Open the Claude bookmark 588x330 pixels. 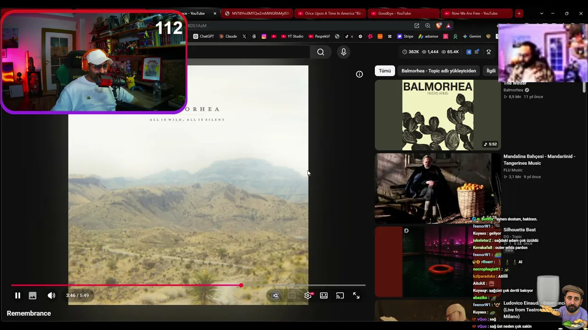pos(228,36)
